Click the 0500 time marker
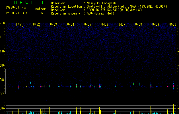The width and height of the screenshot is (179, 114). [173, 25]
